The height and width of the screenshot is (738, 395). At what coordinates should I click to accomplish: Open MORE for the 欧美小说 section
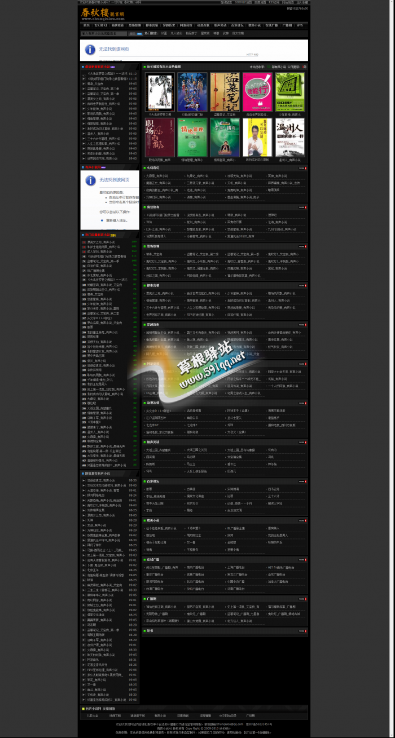(302, 520)
